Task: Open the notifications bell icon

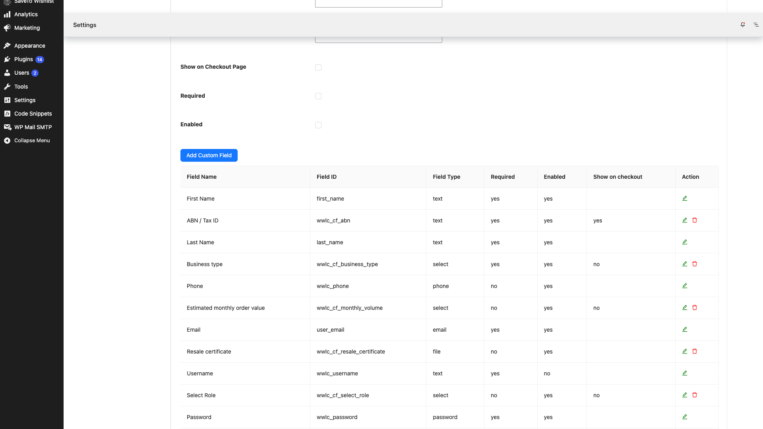Action: 743,25
